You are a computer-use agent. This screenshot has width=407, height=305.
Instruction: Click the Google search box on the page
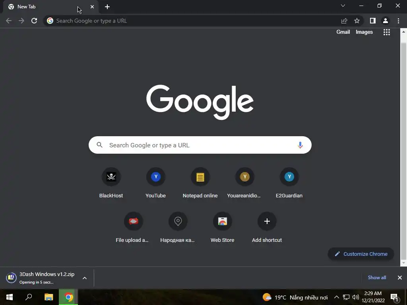(200, 145)
